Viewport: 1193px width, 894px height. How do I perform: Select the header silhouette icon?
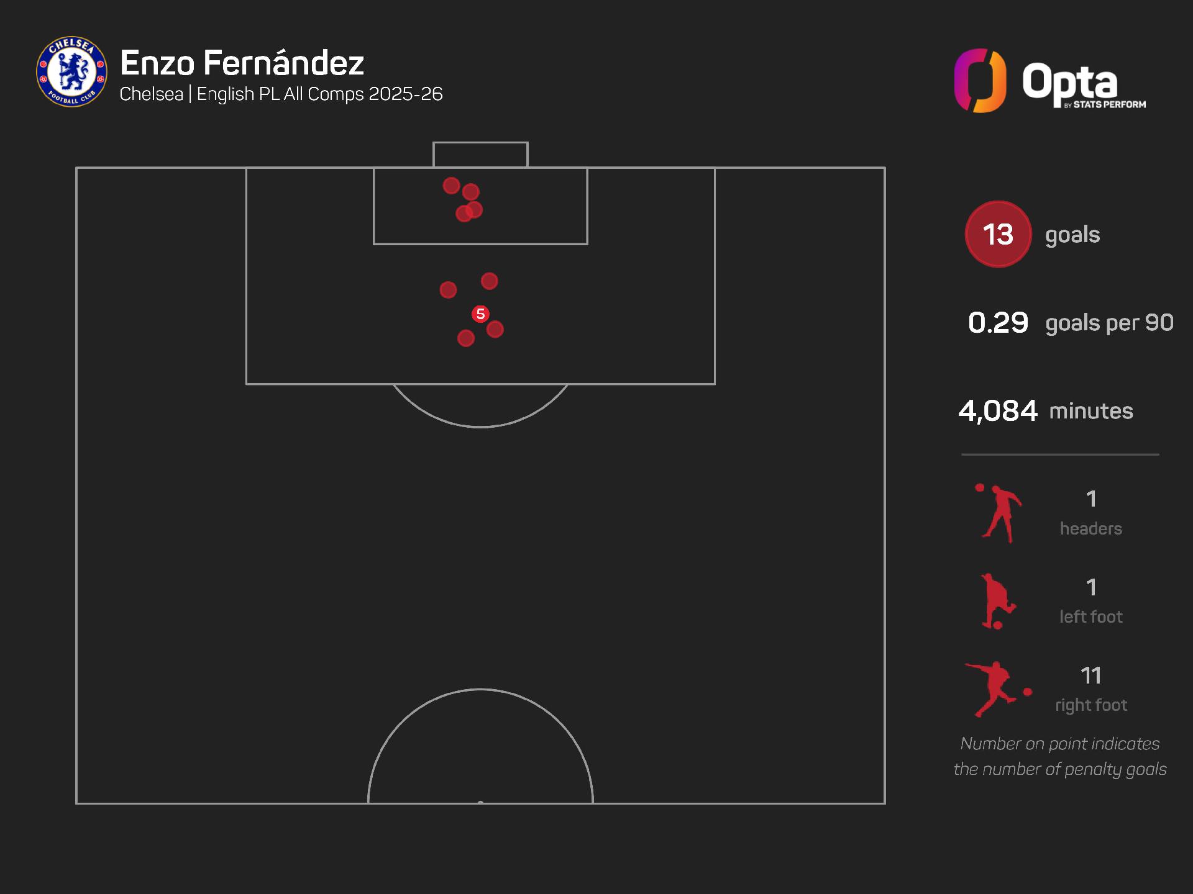tap(999, 513)
